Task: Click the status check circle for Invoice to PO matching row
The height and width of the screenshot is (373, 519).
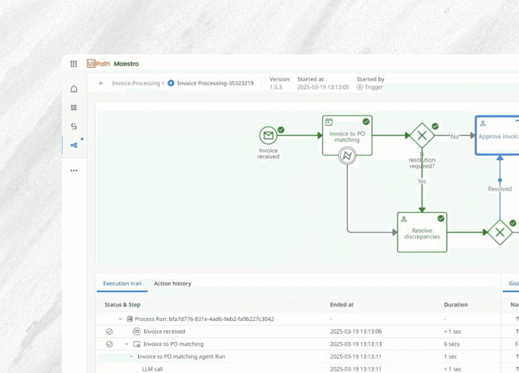Action: coord(109,344)
